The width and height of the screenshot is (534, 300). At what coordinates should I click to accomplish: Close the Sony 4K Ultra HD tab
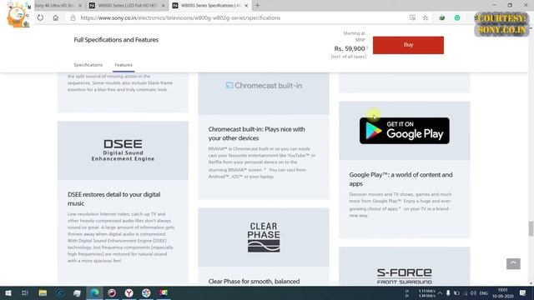click(x=80, y=6)
